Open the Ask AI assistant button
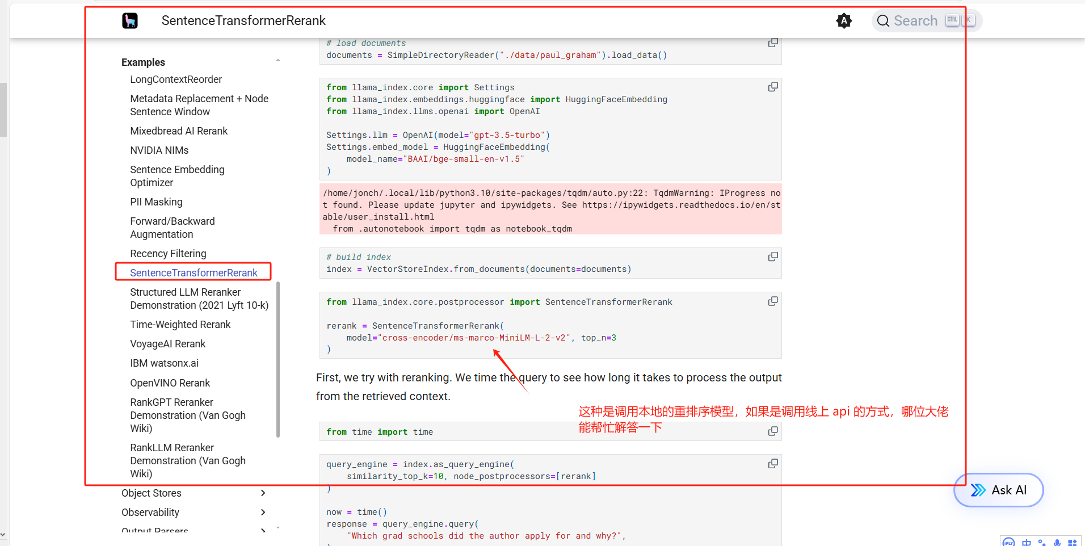The image size is (1085, 546). (998, 490)
